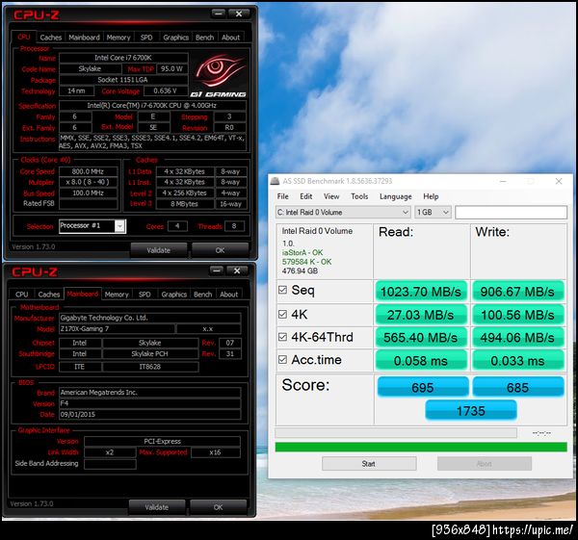The width and height of the screenshot is (578, 540).
Task: Click Seq read result 1023.70 MB/s
Action: (x=421, y=292)
